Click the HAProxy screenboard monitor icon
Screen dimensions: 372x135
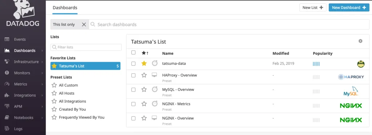coord(154,75)
